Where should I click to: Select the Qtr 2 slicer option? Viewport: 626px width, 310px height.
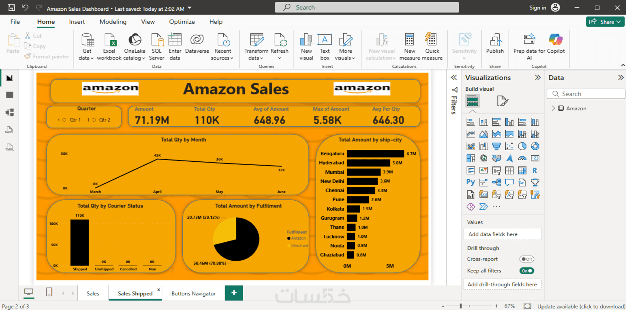(101, 120)
